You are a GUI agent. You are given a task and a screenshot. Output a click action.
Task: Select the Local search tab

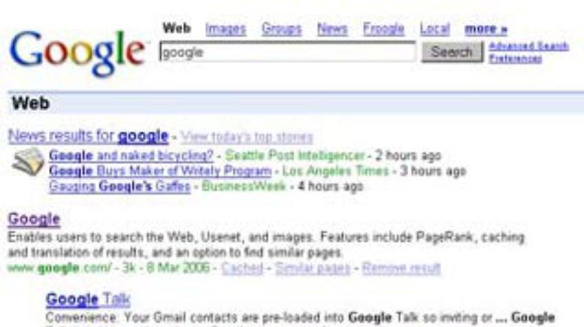[435, 29]
